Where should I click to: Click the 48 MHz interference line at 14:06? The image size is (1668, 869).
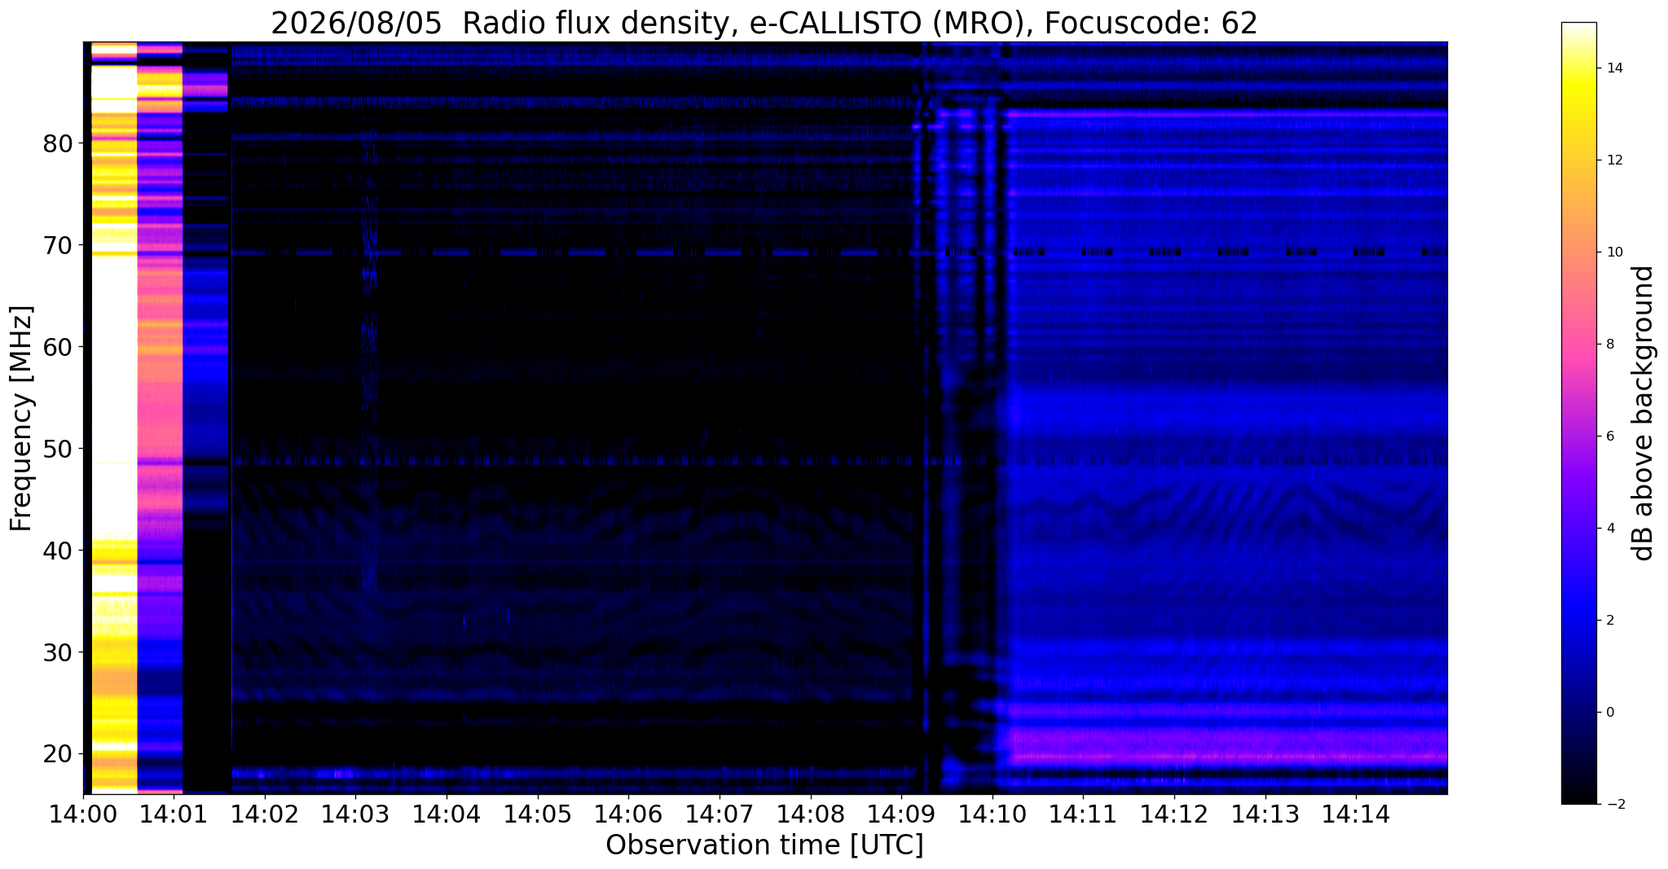click(x=627, y=461)
